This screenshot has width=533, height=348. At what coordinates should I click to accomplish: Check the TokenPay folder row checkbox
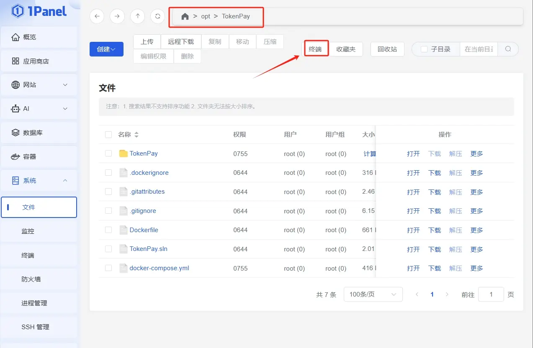pyautogui.click(x=108, y=154)
